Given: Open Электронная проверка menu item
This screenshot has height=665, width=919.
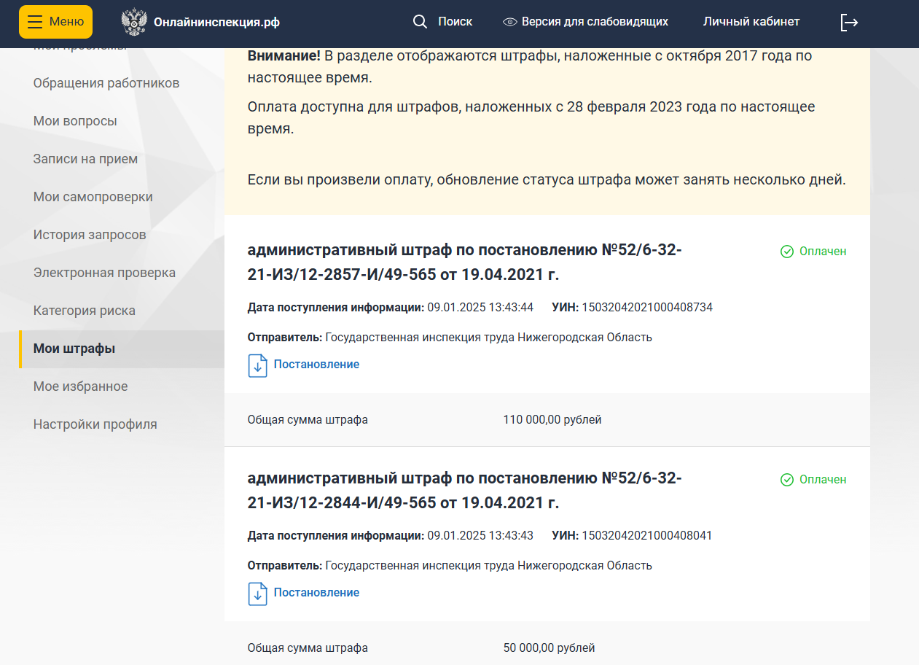Looking at the screenshot, I should pyautogui.click(x=104, y=273).
